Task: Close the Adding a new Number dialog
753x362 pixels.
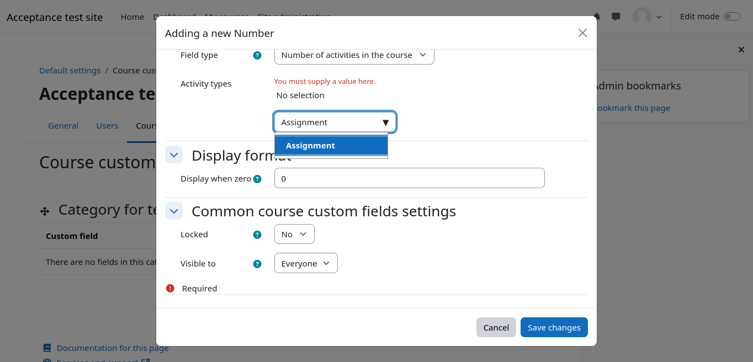Action: point(582,33)
